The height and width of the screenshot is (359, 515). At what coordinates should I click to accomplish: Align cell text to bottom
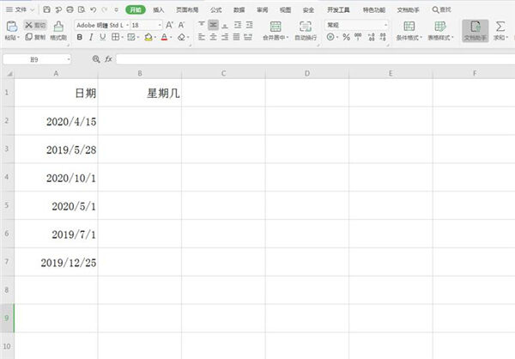pyautogui.click(x=225, y=25)
